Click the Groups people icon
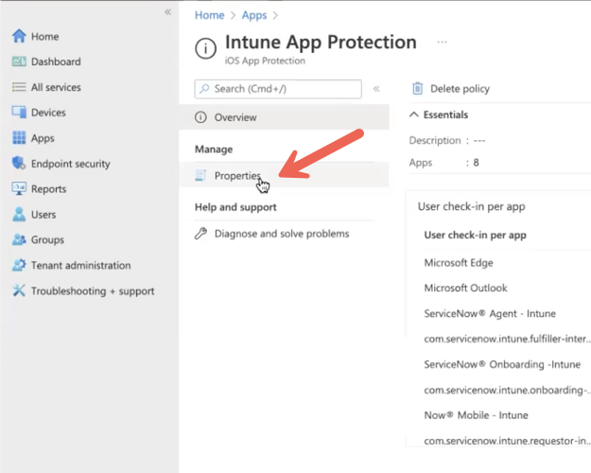The image size is (591, 473). (x=19, y=239)
